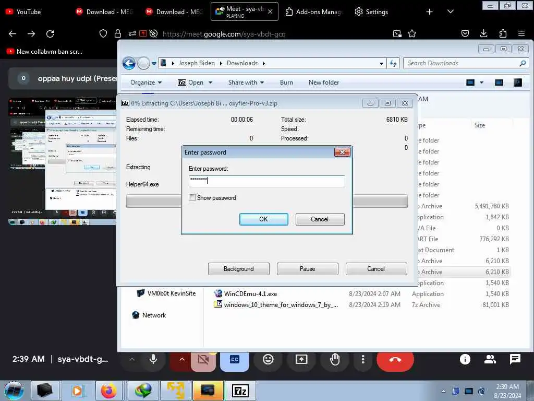Toggle microphone in Meet
Screen dimensions: 534x401
153,359
